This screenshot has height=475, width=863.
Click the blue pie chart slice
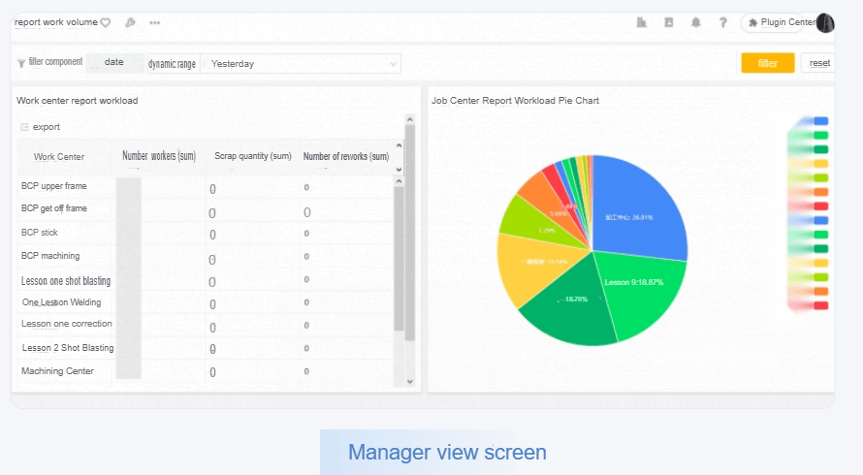point(640,208)
